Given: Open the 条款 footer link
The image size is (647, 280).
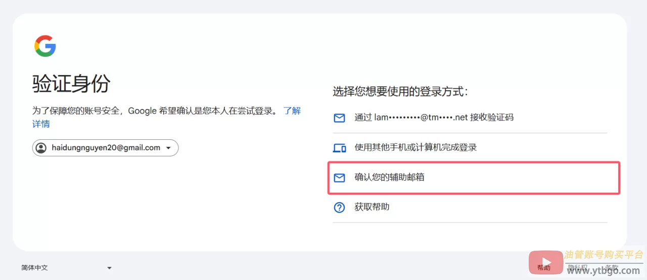Looking at the screenshot, I should click(x=612, y=268).
